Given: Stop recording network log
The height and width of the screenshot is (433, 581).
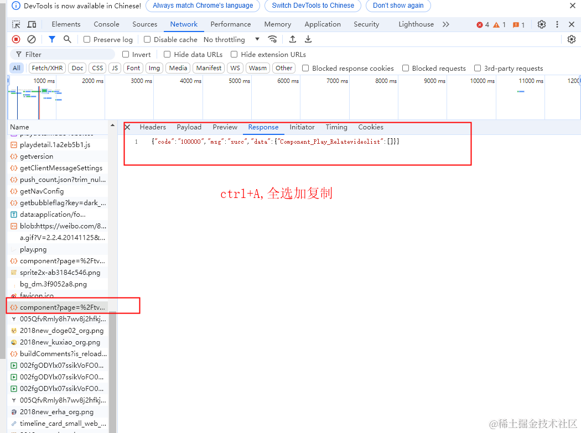Looking at the screenshot, I should 16,39.
